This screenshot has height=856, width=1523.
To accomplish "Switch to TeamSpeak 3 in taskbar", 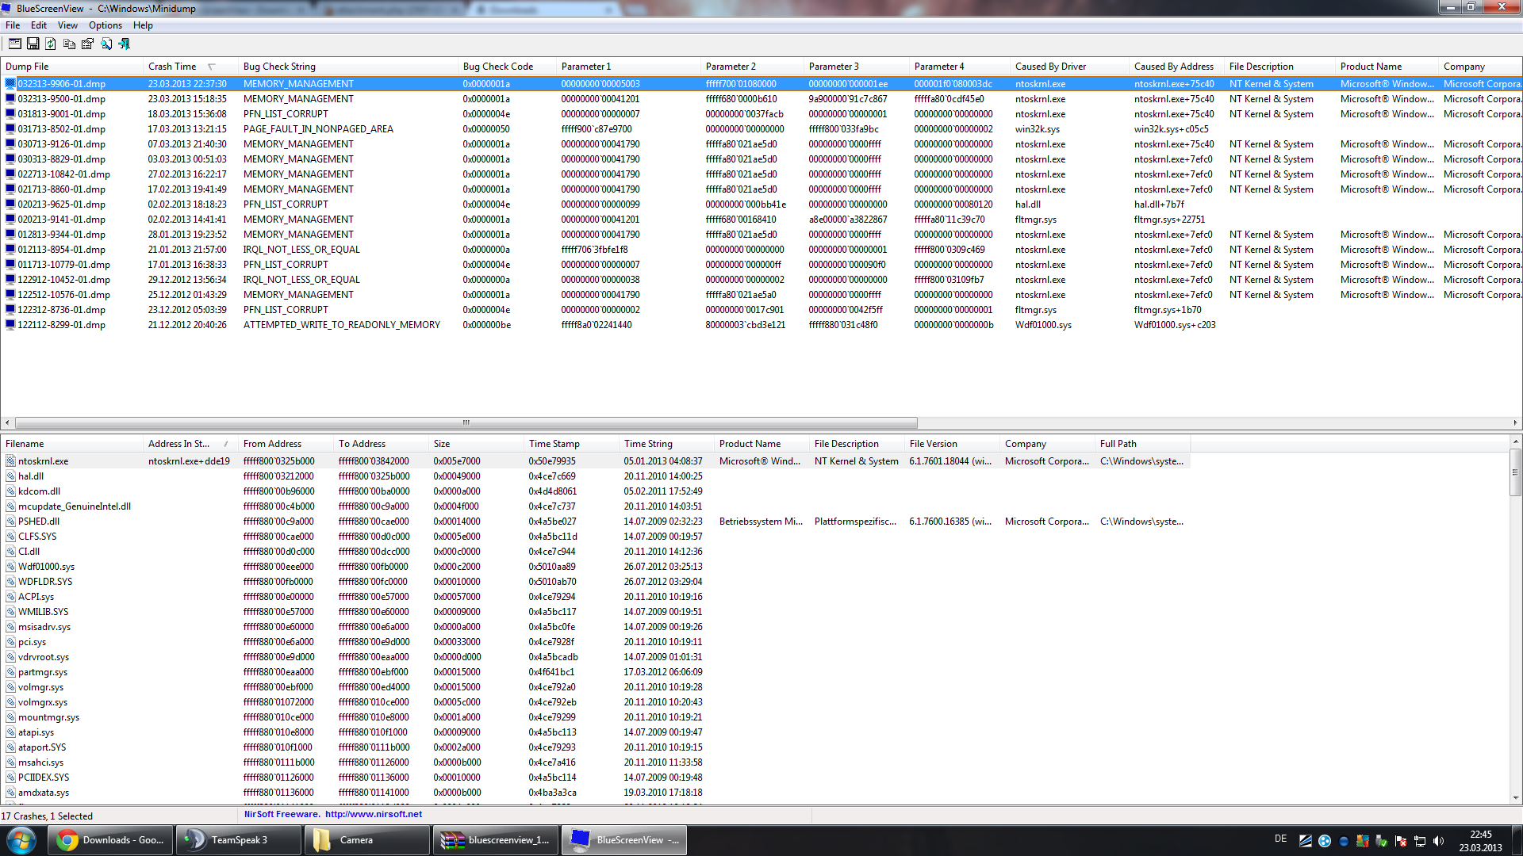I will click(238, 840).
